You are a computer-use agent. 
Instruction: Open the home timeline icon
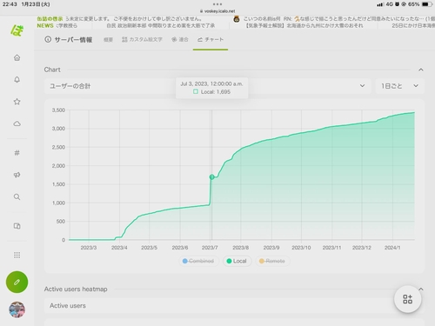tap(17, 57)
